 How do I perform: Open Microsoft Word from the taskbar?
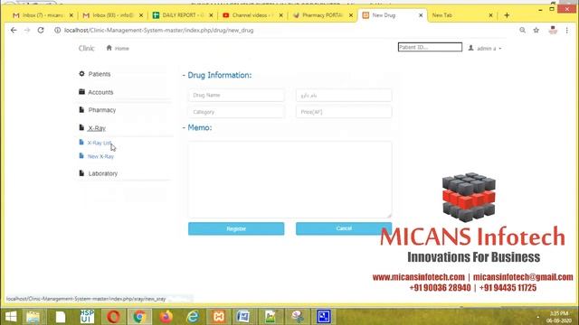tap(243, 317)
